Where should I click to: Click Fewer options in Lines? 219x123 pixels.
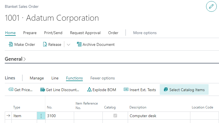pyautogui.click(x=102, y=78)
